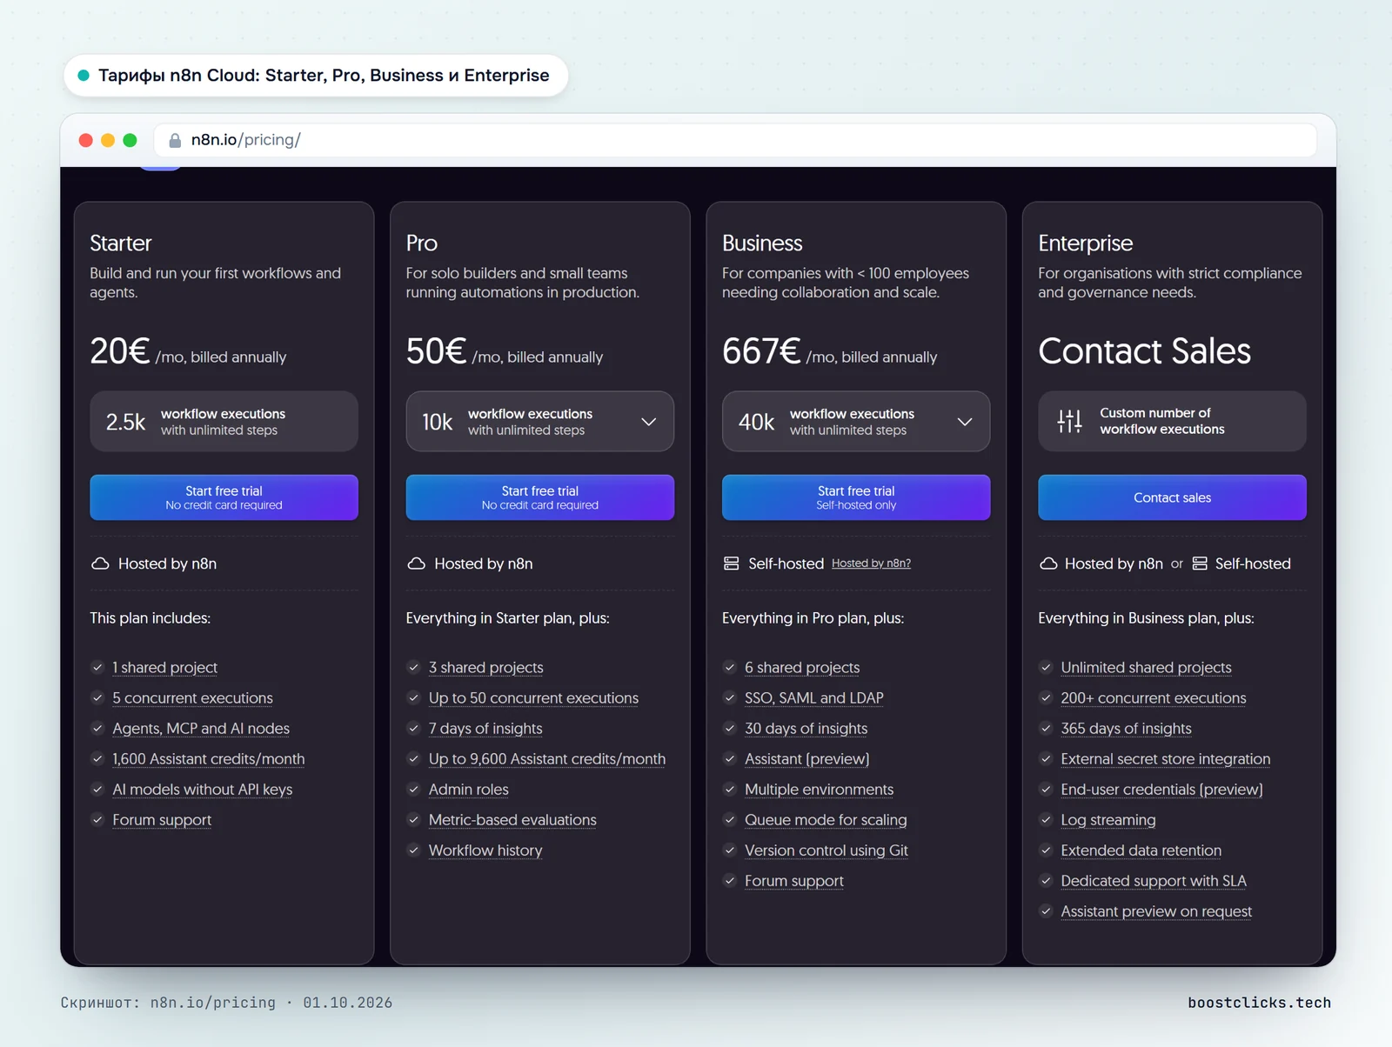Click the server icon in Enterprise card

click(1200, 564)
